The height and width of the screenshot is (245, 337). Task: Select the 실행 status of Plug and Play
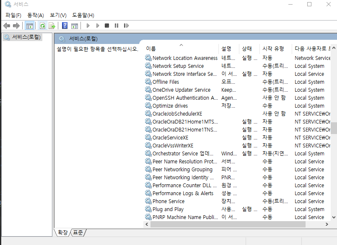(249, 209)
